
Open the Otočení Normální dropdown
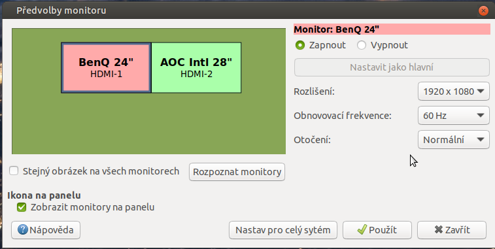(x=454, y=139)
